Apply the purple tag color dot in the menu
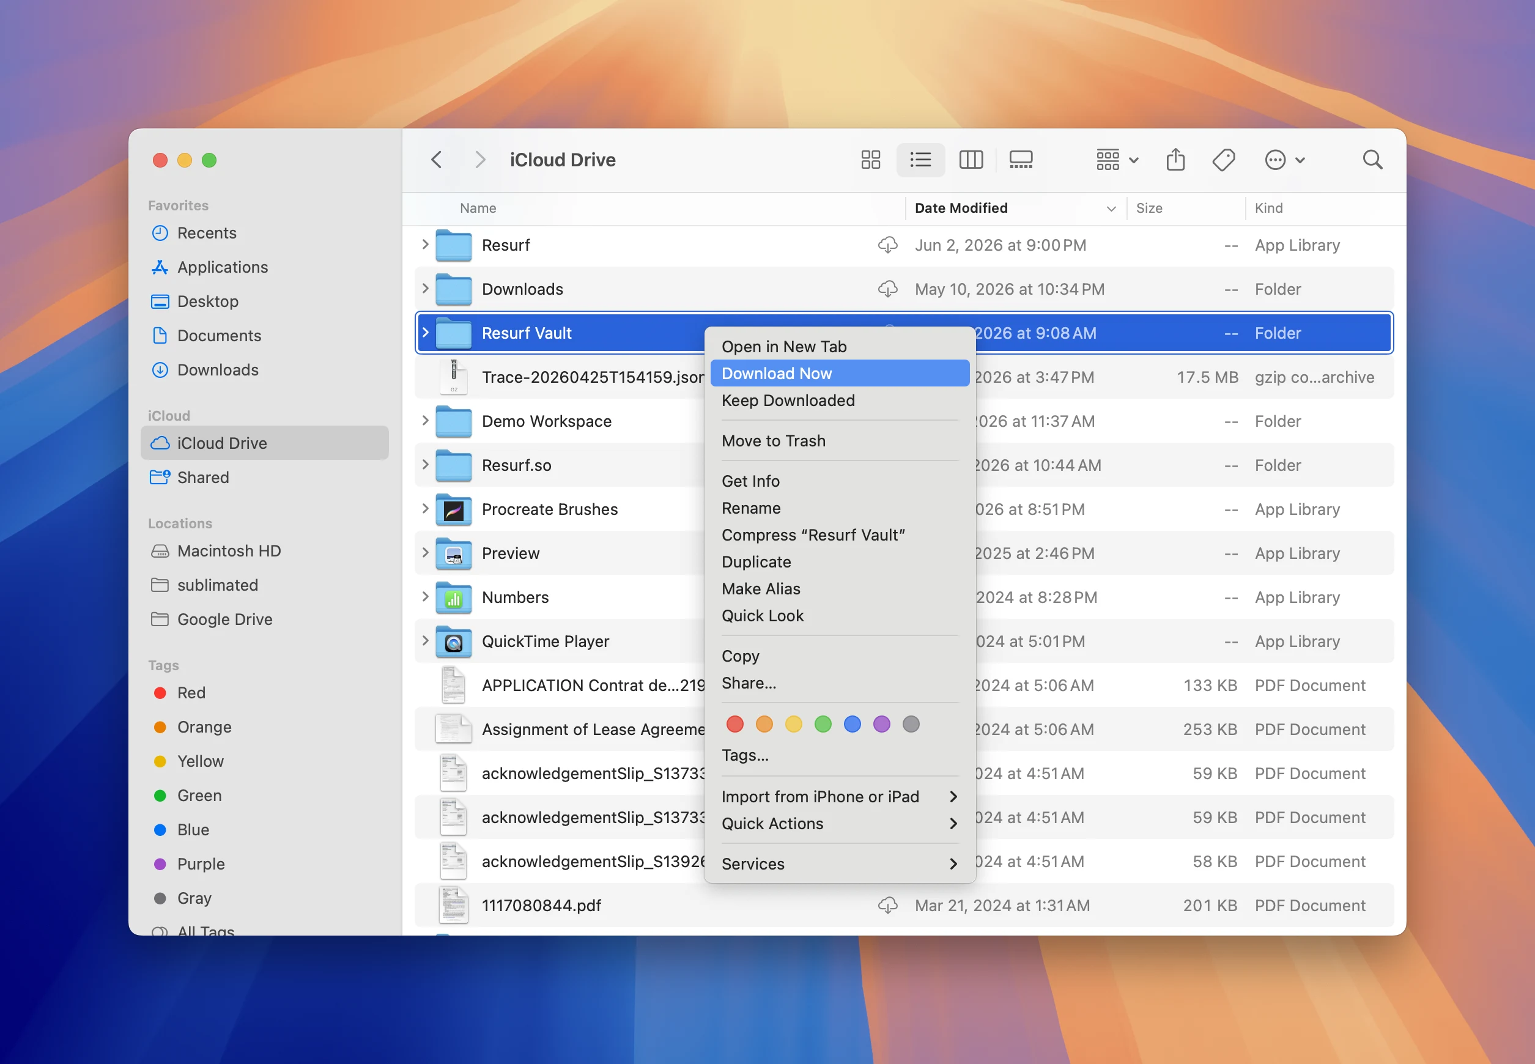 [x=881, y=724]
